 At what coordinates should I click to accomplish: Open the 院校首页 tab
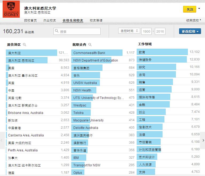[x=30, y=20]
